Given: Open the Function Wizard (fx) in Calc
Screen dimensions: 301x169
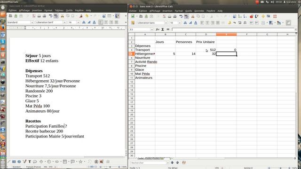Looking at the screenshot, I should coord(158,29).
